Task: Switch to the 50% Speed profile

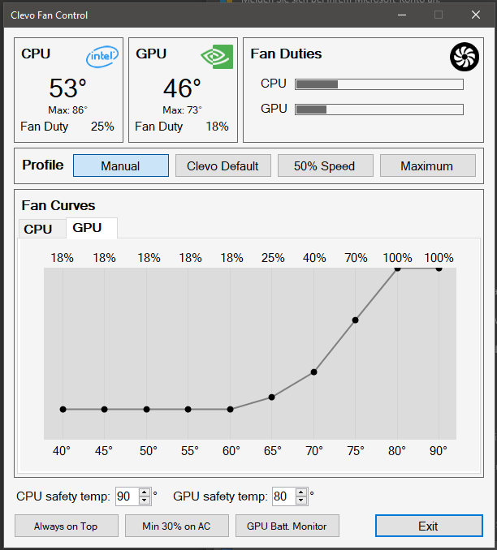Action: (325, 165)
